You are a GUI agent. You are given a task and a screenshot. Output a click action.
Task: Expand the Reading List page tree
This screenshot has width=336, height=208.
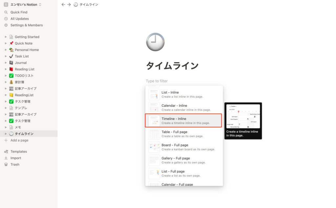6,69
